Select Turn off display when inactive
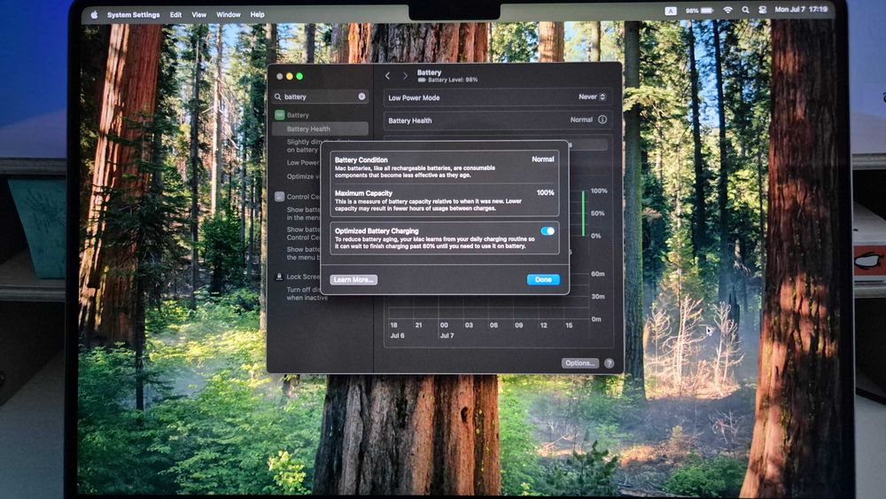The width and height of the screenshot is (886, 499). (x=307, y=293)
